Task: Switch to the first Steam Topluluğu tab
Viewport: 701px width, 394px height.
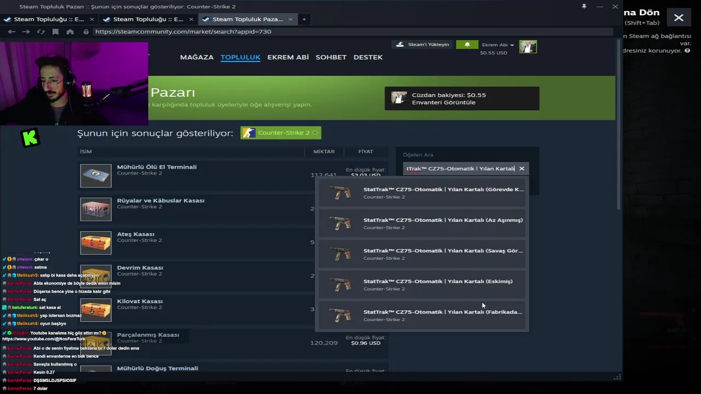Action: [x=49, y=19]
